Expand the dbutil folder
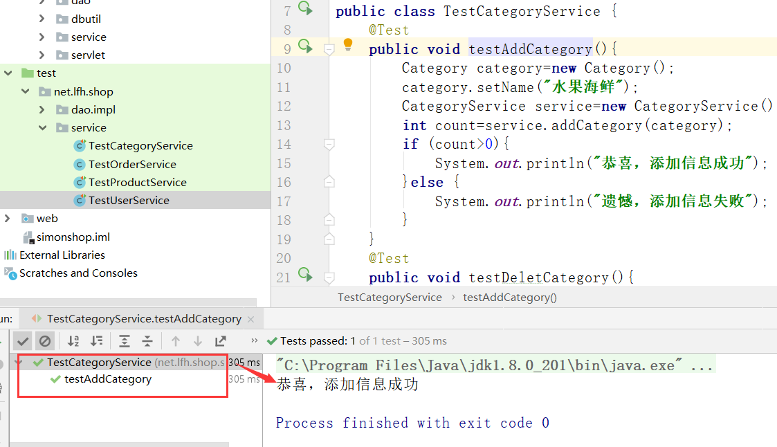 click(x=42, y=19)
